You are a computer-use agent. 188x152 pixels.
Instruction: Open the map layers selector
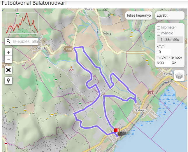click(x=179, y=76)
